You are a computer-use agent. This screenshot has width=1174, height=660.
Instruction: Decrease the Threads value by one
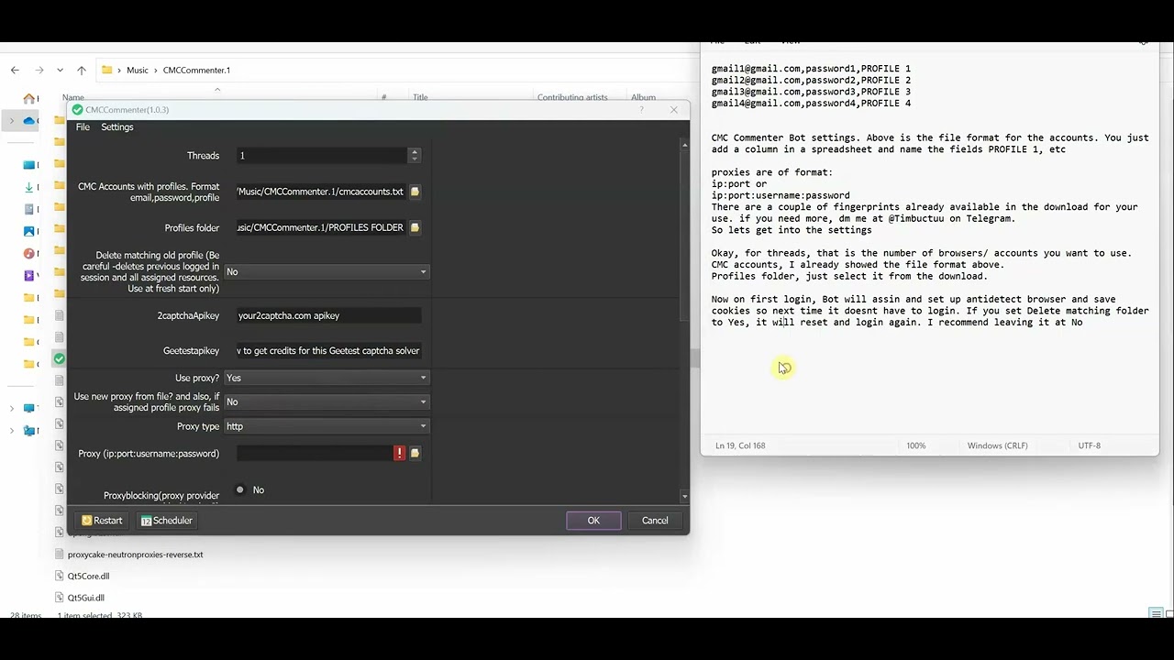(415, 159)
